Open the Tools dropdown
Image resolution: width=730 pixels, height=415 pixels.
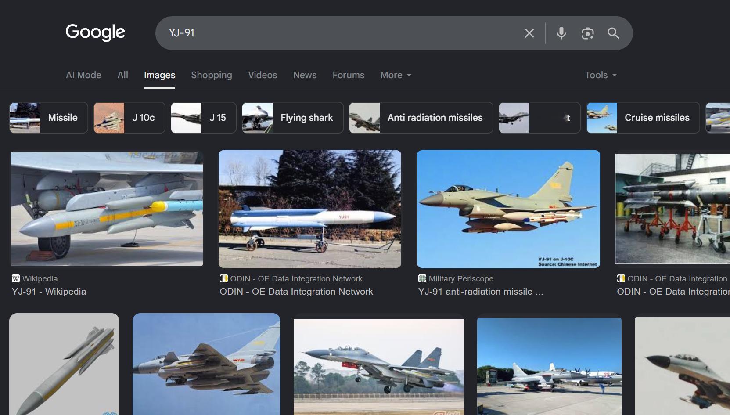(x=601, y=75)
